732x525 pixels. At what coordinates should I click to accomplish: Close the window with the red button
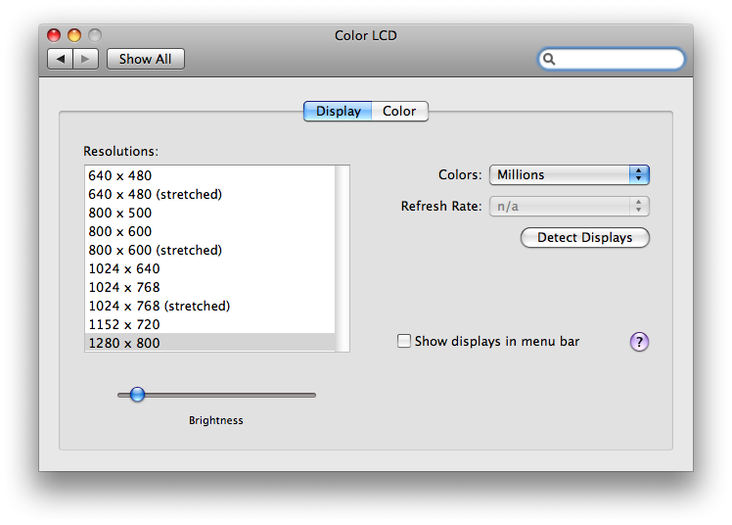[x=54, y=35]
